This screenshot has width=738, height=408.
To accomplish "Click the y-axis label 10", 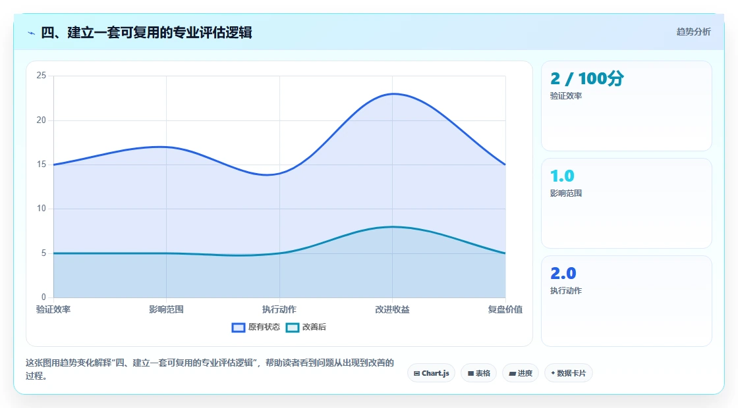I will 42,209.
